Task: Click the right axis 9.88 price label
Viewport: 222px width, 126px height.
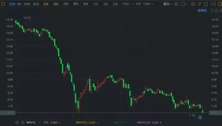Action: pos(214,80)
